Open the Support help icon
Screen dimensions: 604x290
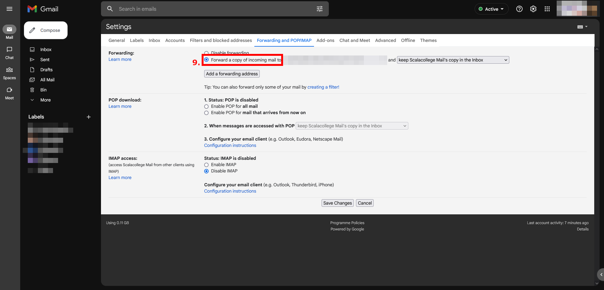click(x=519, y=9)
